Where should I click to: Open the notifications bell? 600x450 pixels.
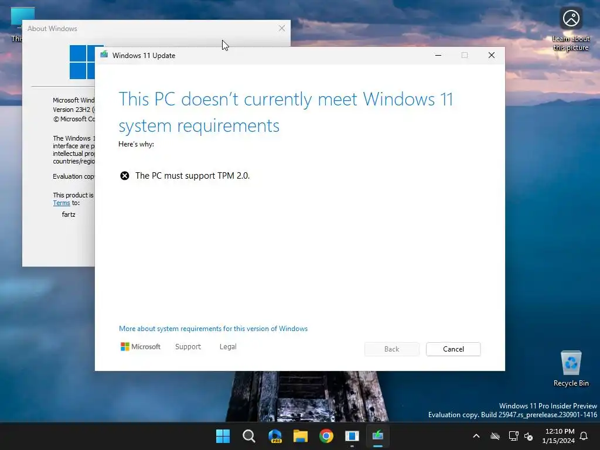(x=584, y=436)
